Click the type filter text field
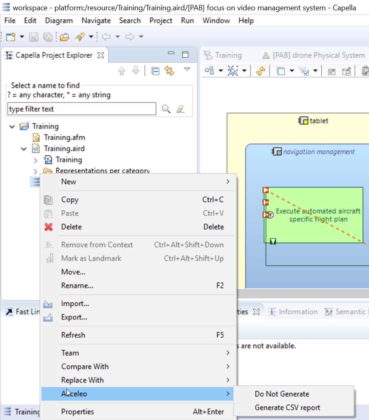369x420 pixels. pos(82,109)
